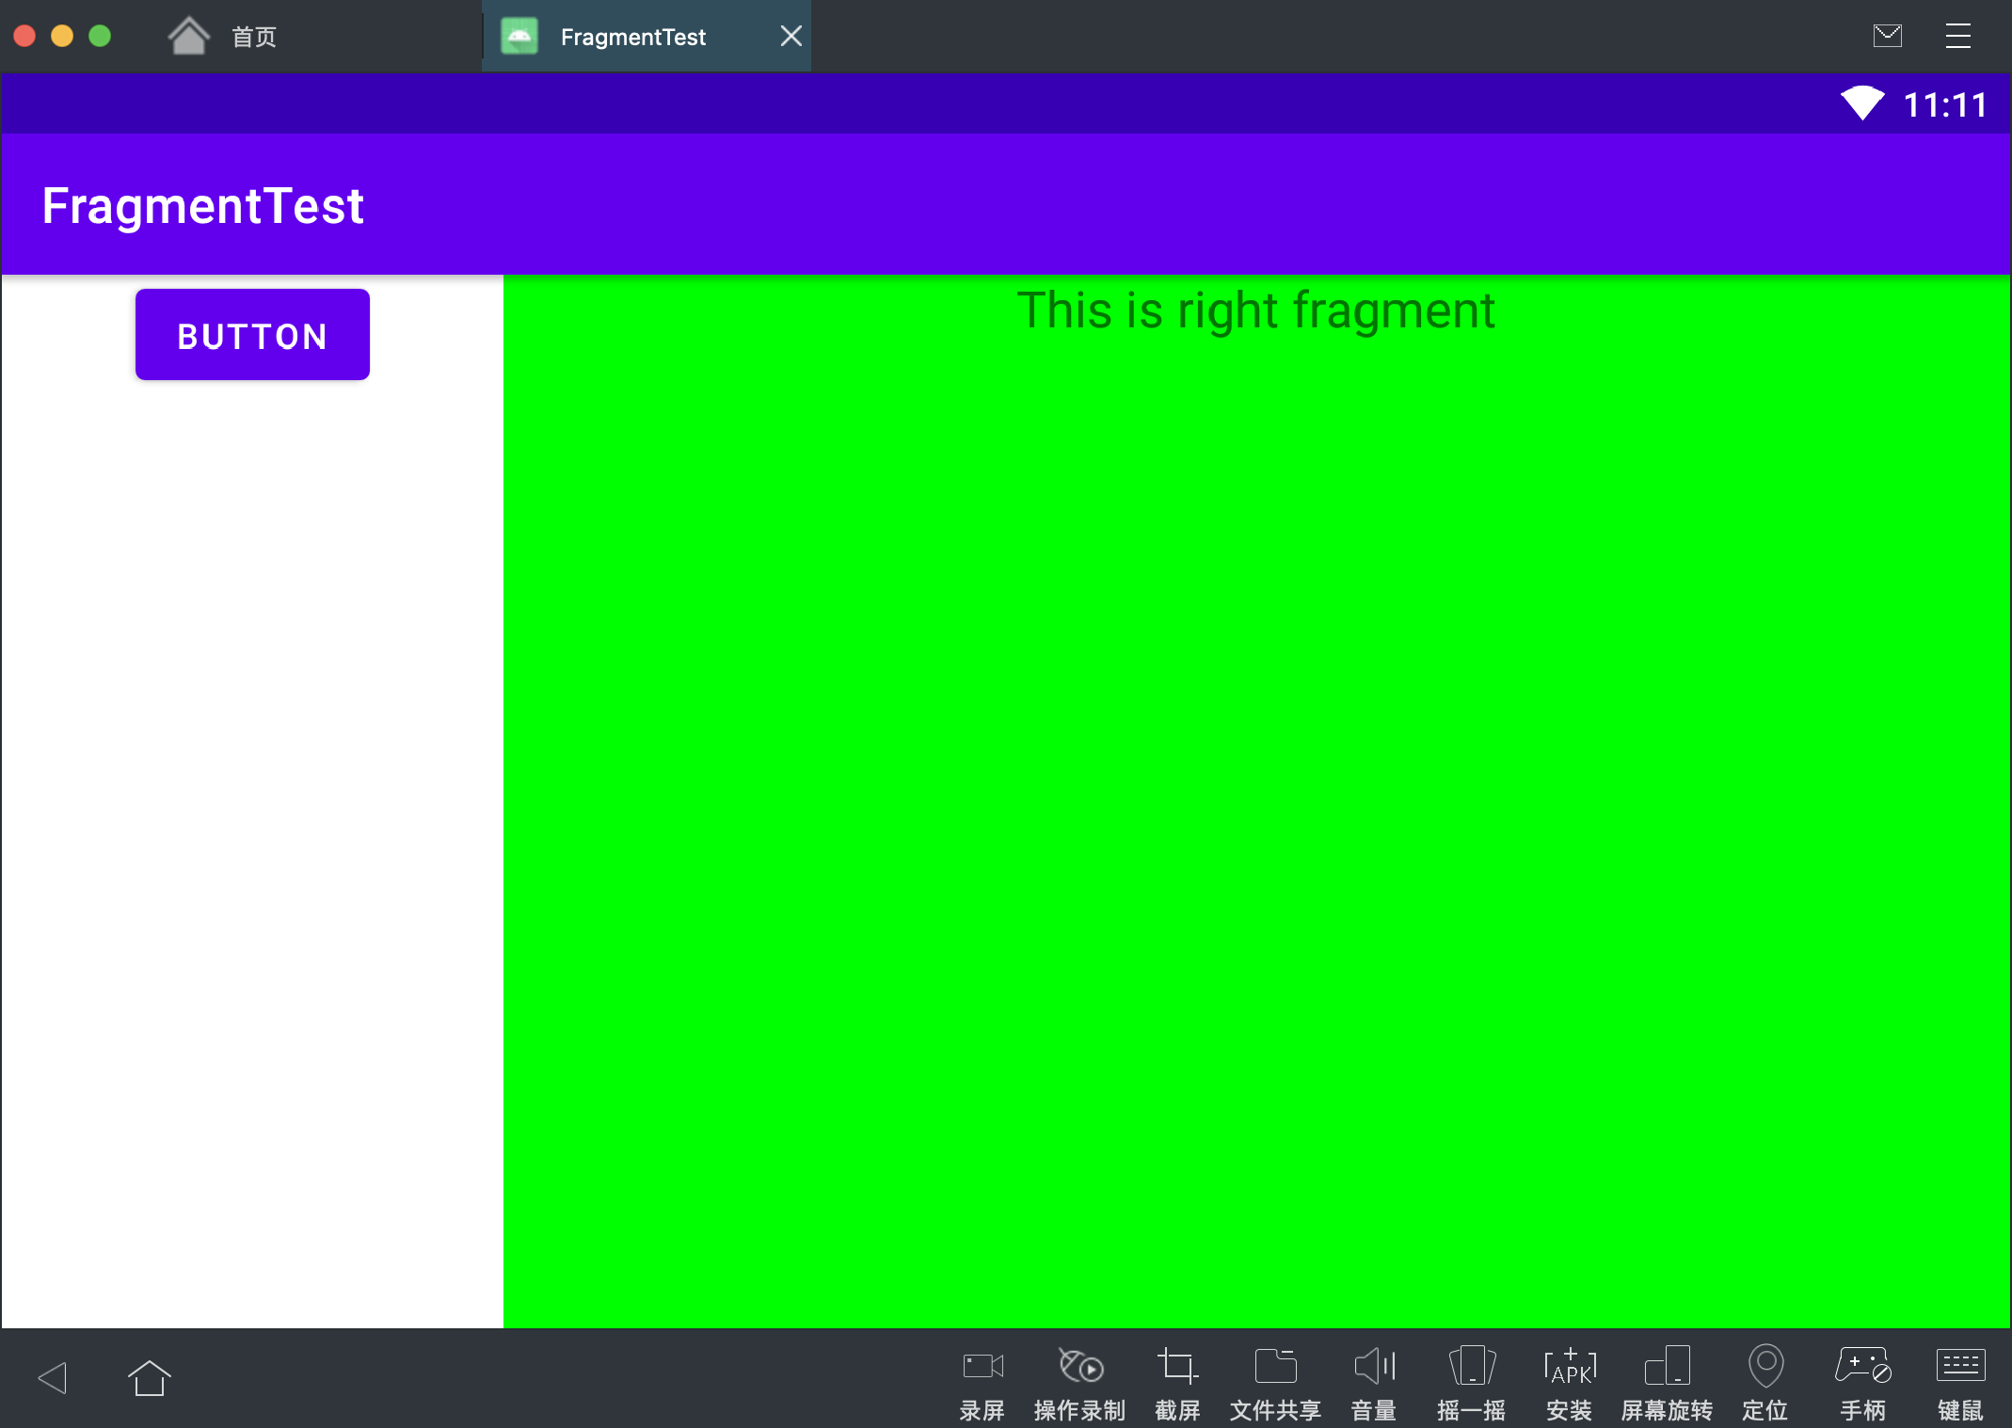
Task: Select the FragmentTest tab
Action: pos(632,37)
